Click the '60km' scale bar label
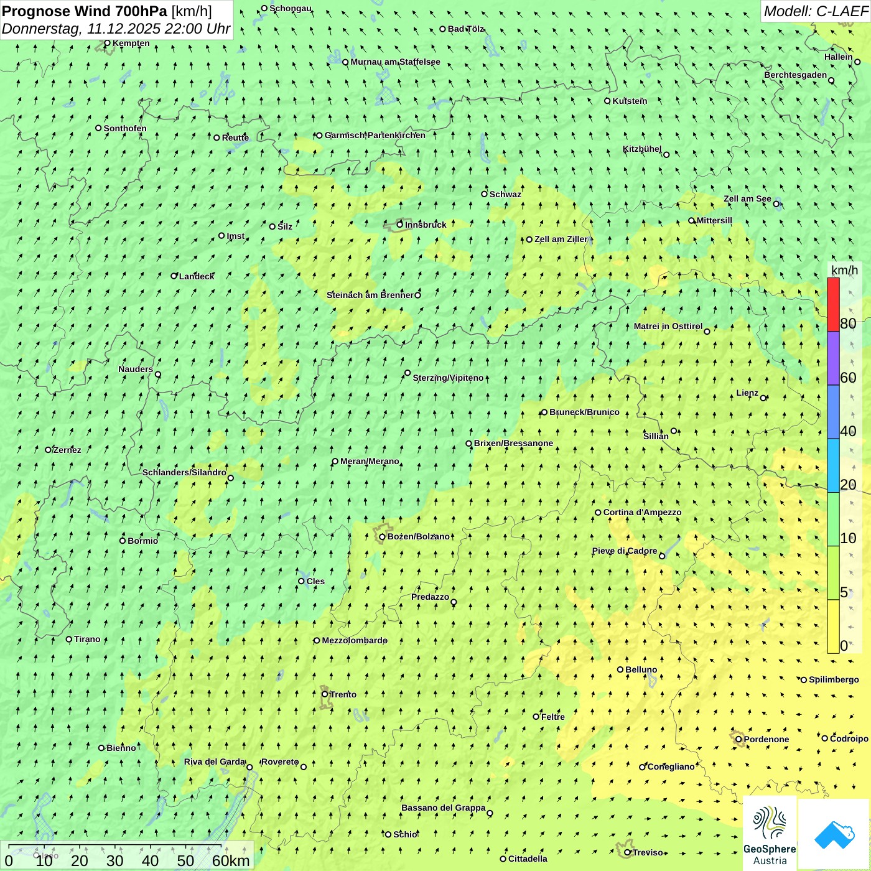 [x=231, y=860]
